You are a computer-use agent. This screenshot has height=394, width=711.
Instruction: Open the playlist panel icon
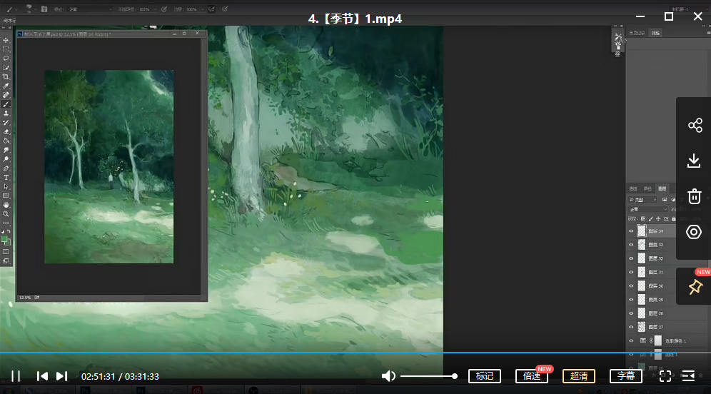(689, 376)
